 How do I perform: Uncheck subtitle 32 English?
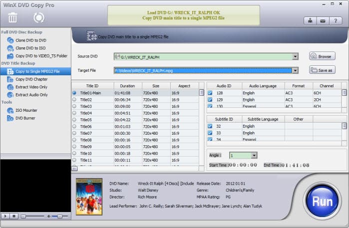(210, 126)
